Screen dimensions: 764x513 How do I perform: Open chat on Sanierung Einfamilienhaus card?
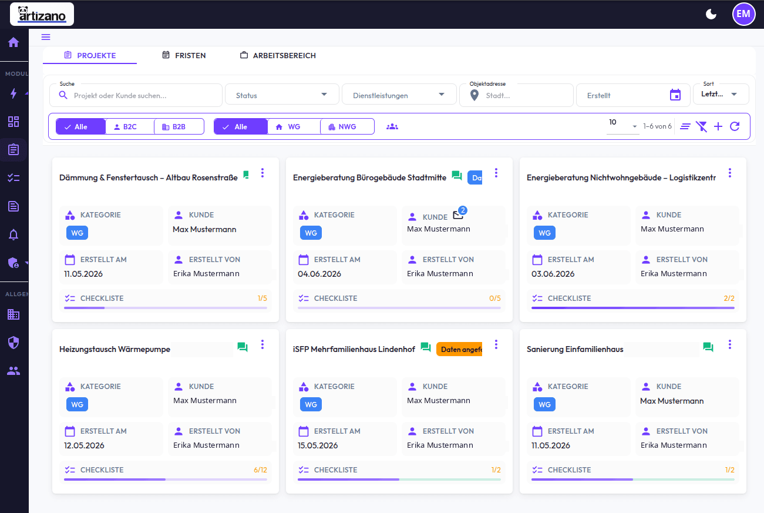click(x=708, y=347)
